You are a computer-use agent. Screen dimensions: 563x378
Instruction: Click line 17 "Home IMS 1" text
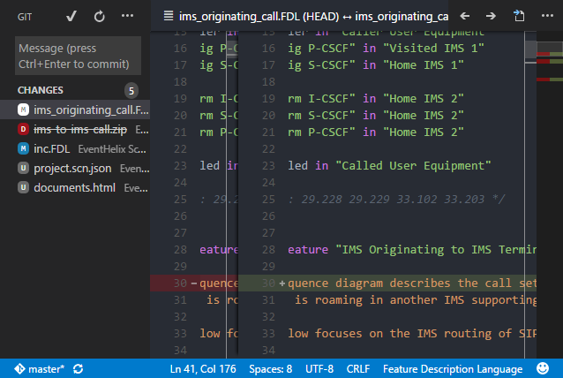point(424,65)
